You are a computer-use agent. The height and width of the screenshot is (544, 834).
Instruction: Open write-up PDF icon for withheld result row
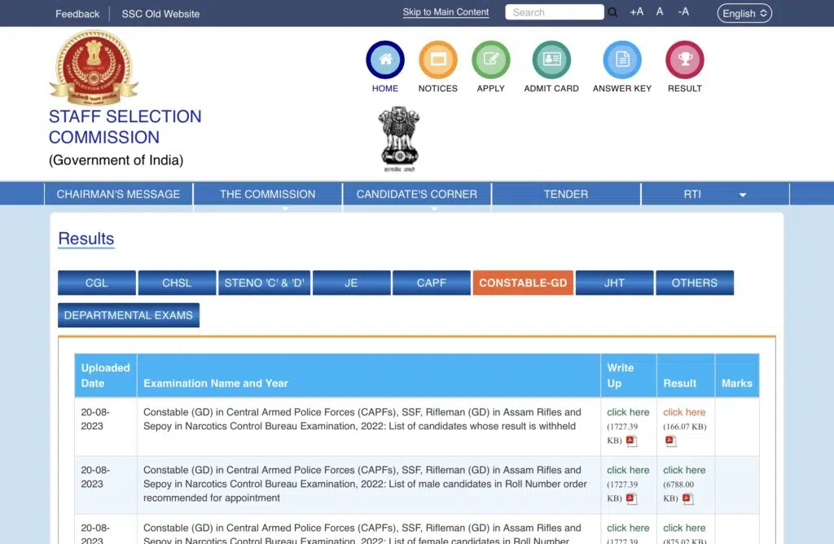click(x=631, y=441)
